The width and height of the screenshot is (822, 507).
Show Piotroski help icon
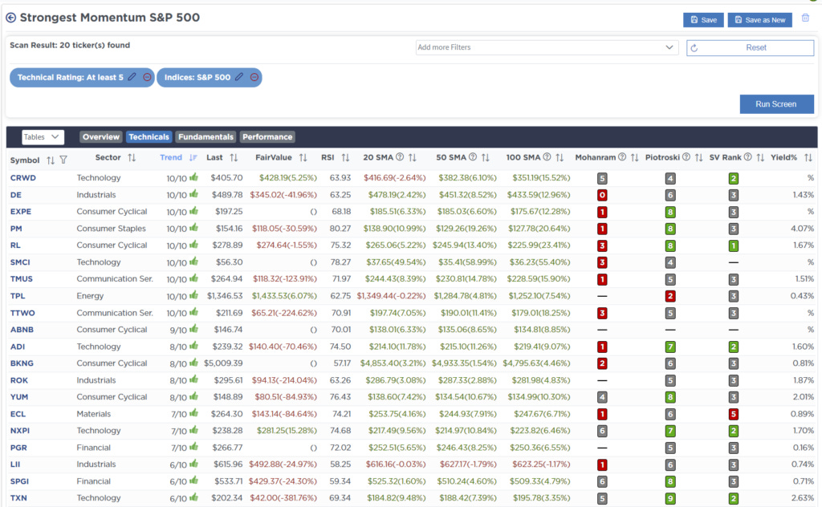coord(686,157)
